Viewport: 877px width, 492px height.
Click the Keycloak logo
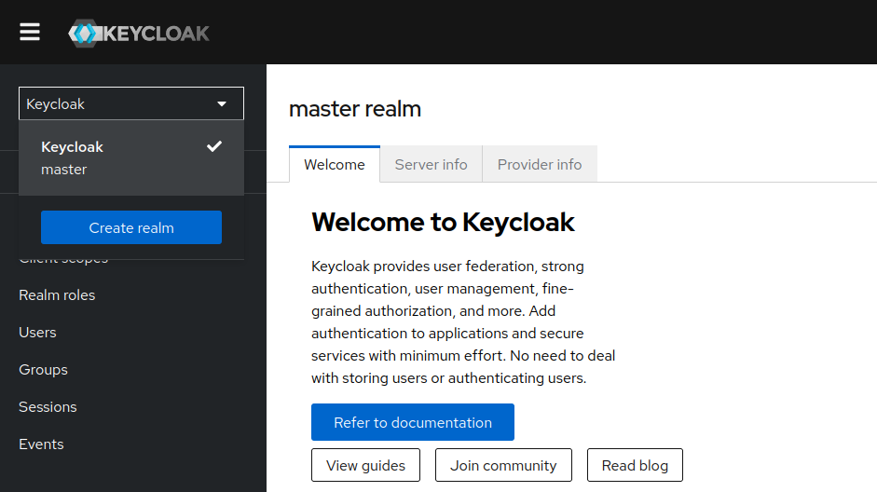[139, 34]
